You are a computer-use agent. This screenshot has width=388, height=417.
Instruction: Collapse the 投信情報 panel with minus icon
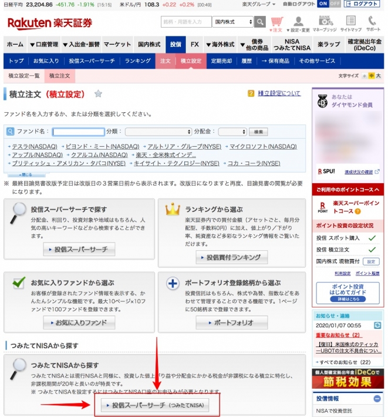(377, 398)
